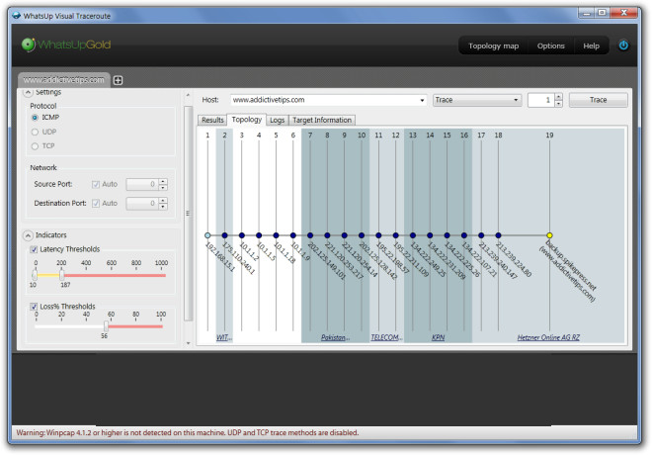Click latency slider handle at 10
The image size is (652, 455).
point(35,275)
